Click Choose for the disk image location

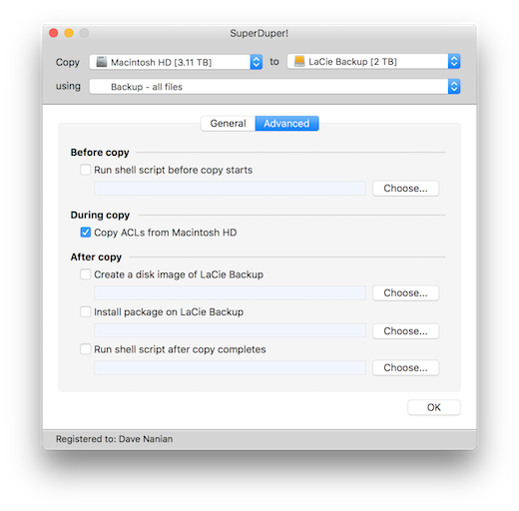pyautogui.click(x=405, y=293)
